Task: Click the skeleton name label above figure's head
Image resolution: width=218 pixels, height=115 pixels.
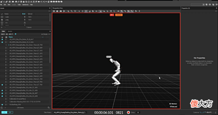Action: (x=109, y=57)
